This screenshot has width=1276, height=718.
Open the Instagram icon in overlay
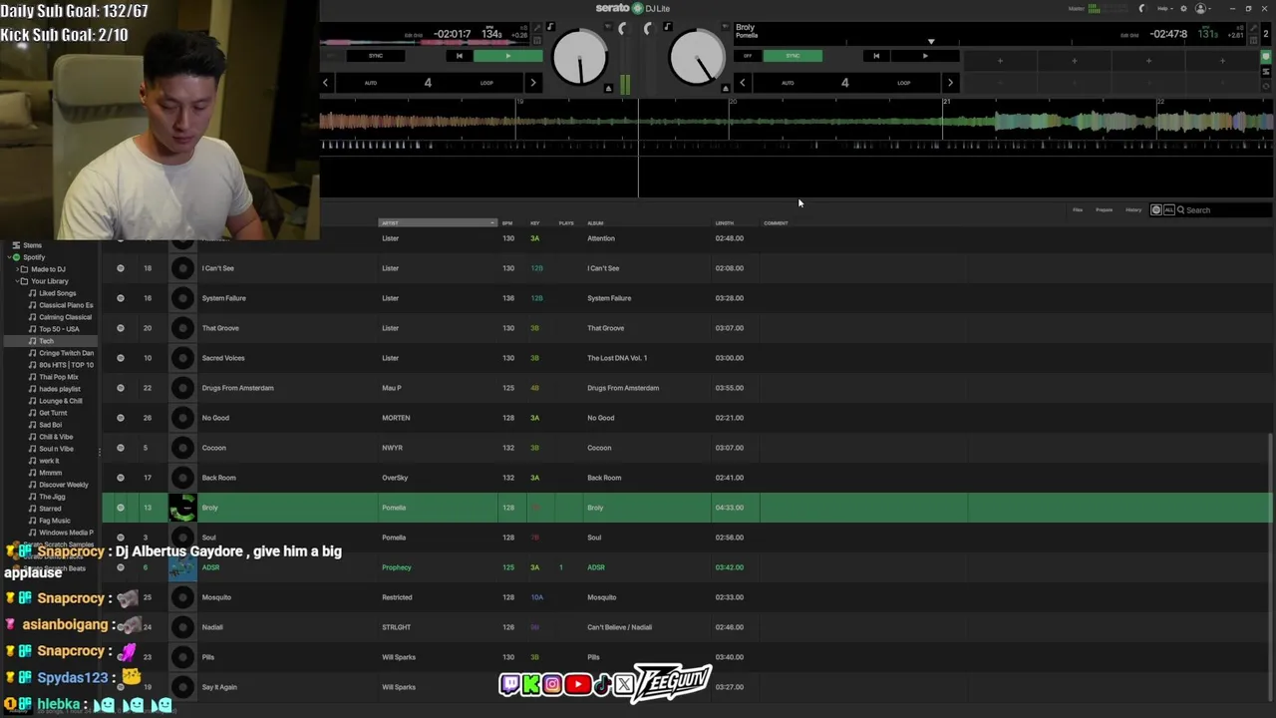(x=552, y=684)
